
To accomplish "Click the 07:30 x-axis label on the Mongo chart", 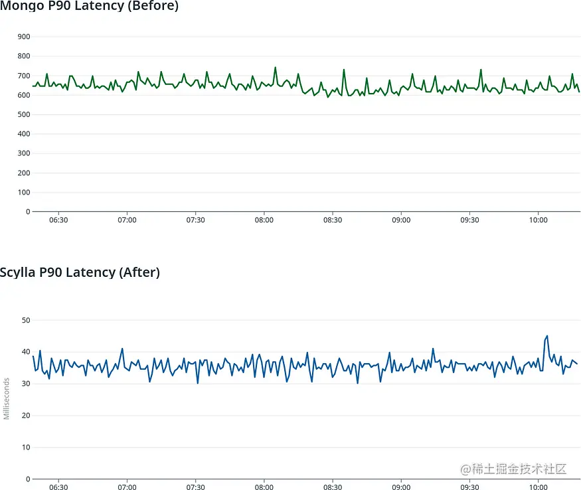I will coord(196,220).
